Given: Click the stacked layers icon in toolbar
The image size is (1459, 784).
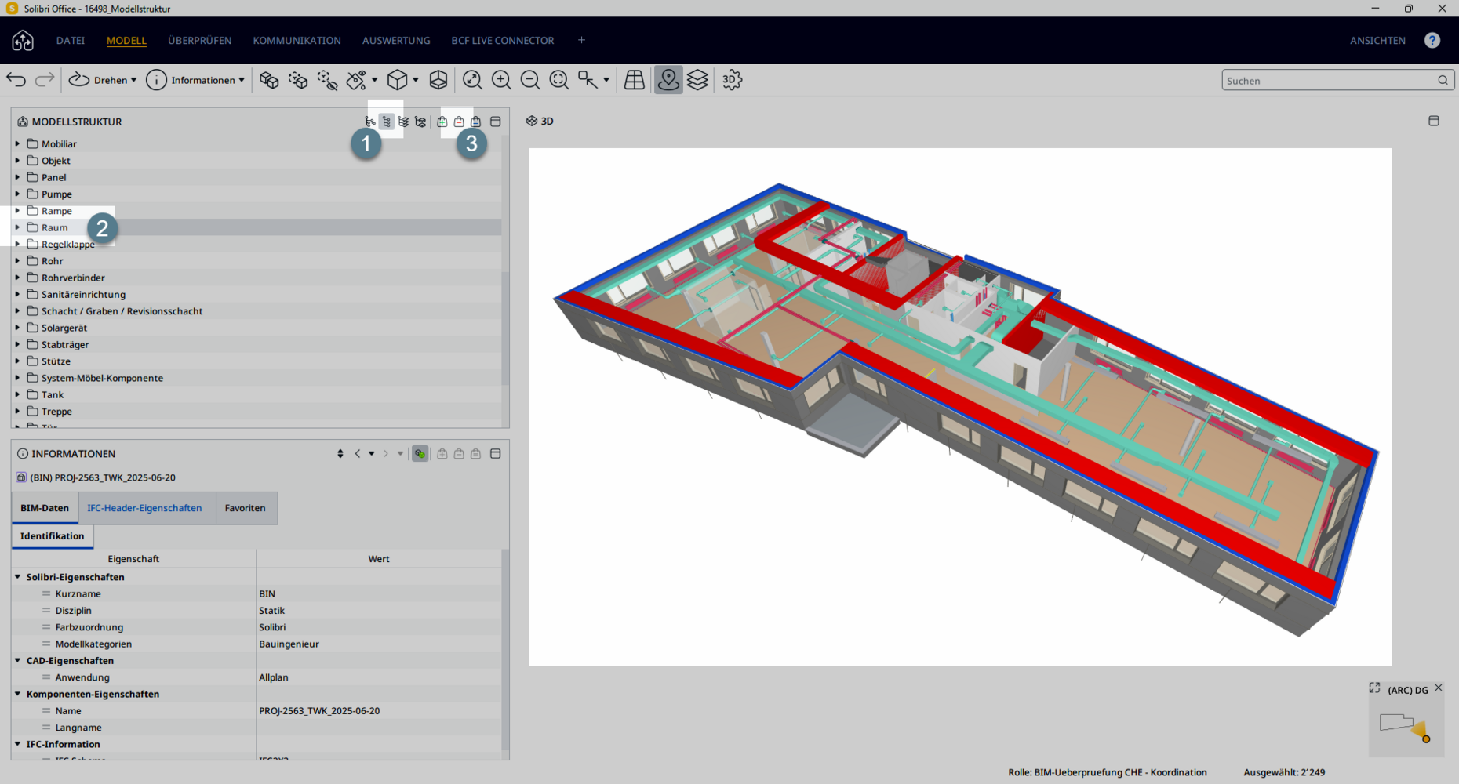Looking at the screenshot, I should pos(697,80).
